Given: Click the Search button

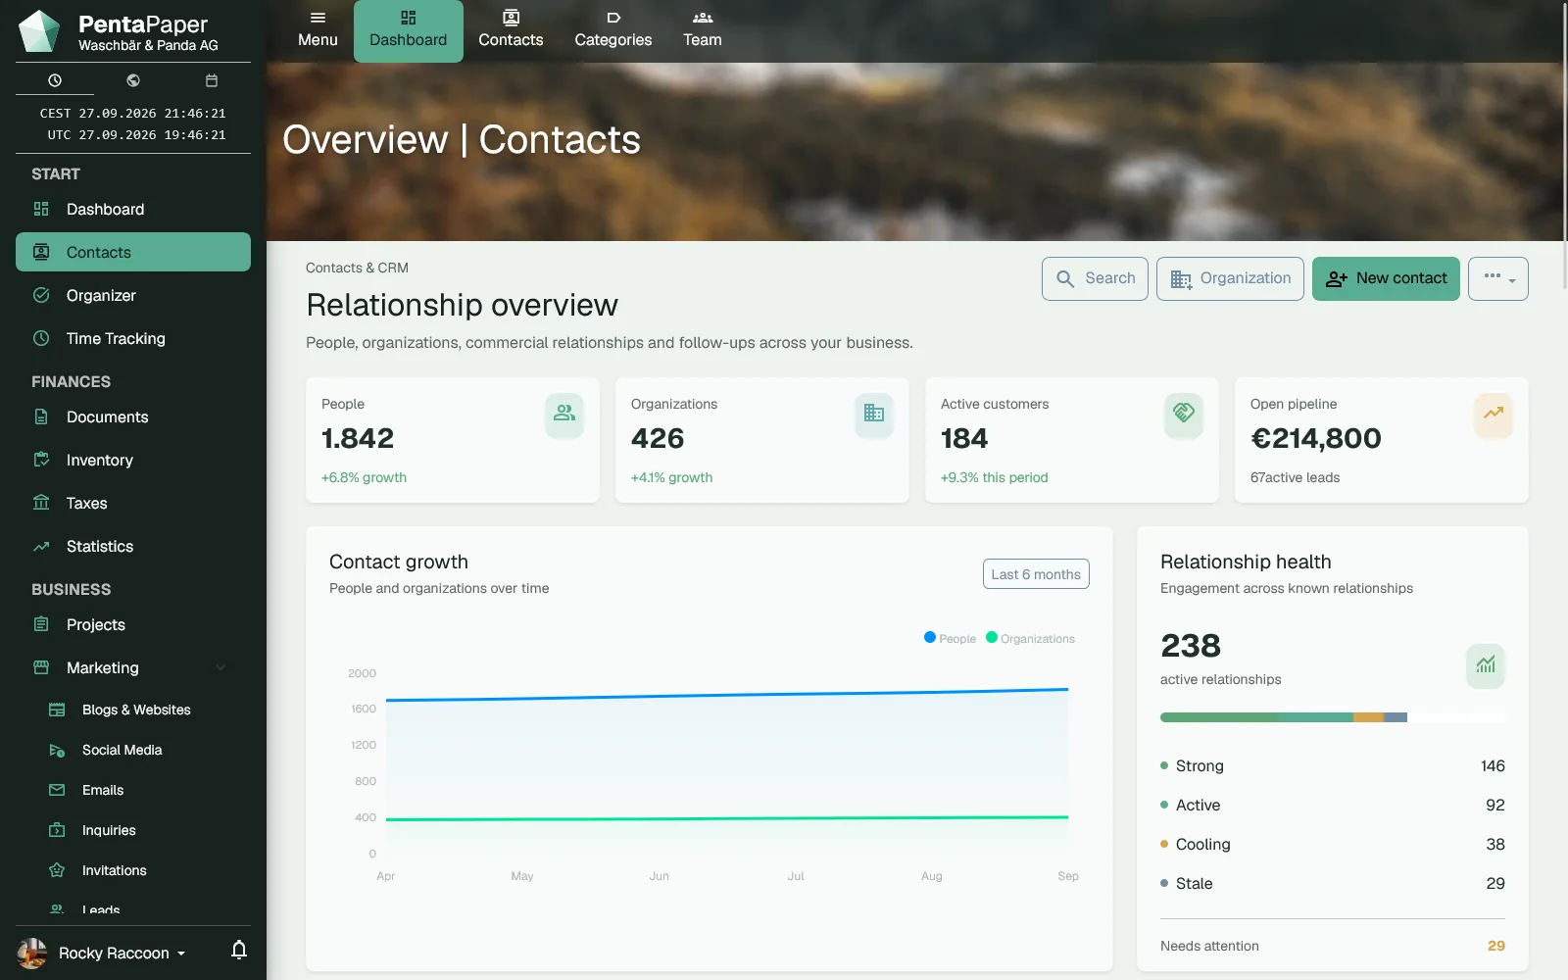Looking at the screenshot, I should click(x=1095, y=278).
